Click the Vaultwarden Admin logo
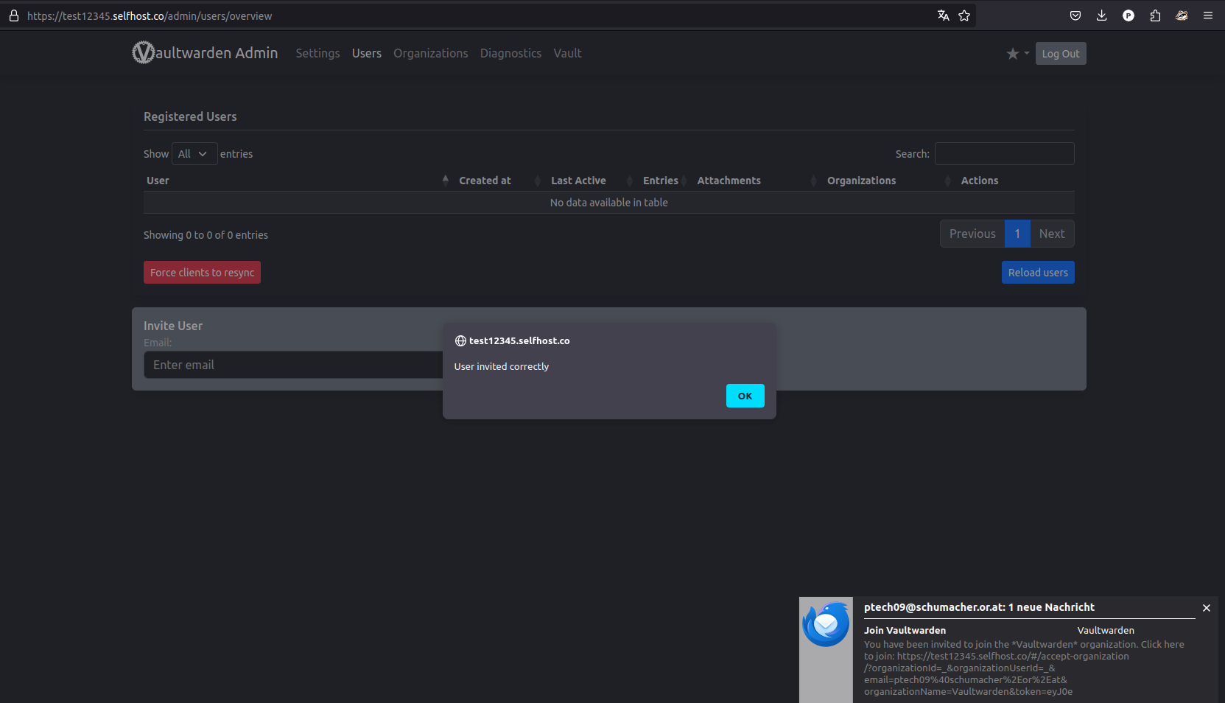1225x703 pixels. pos(205,53)
